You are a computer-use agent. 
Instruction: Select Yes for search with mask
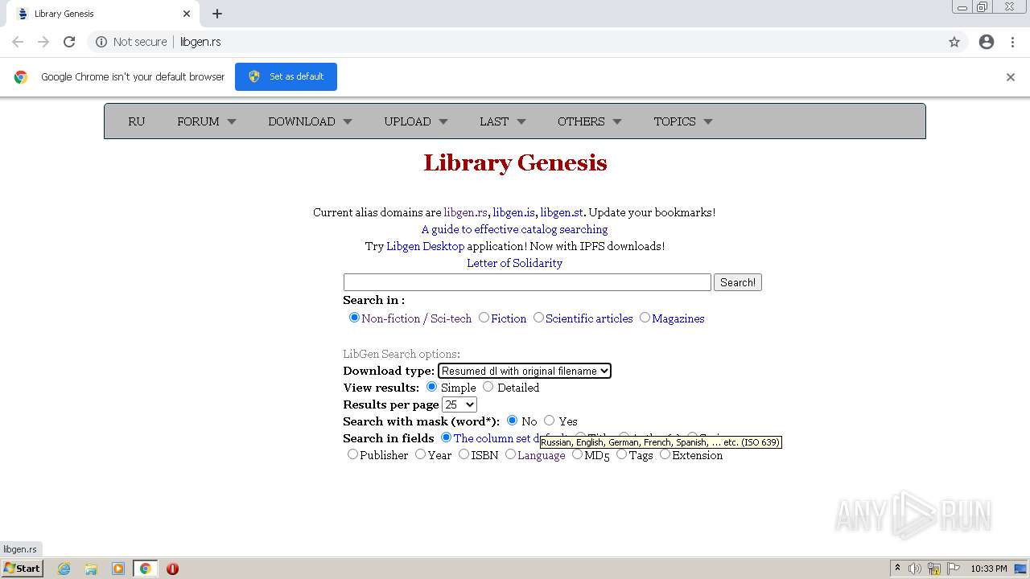tap(549, 421)
